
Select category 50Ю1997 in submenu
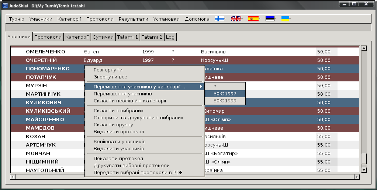(x=225, y=94)
